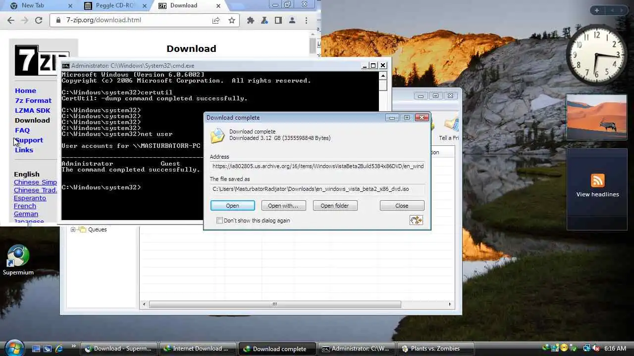Switch to the Peggle CD-ROM tab

coord(115,5)
